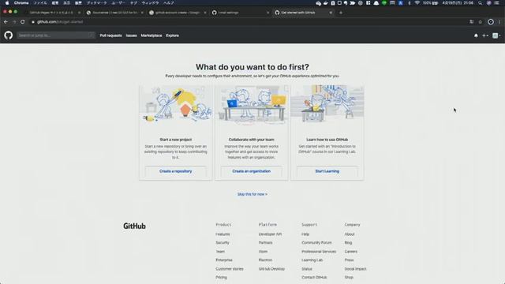Open Press footer link
Image resolution: width=505 pixels, height=284 pixels.
click(349, 260)
